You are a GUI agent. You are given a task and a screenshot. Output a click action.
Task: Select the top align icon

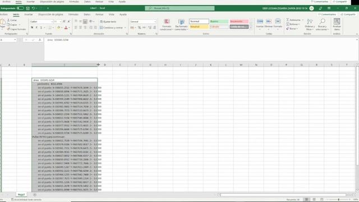coord(76,21)
